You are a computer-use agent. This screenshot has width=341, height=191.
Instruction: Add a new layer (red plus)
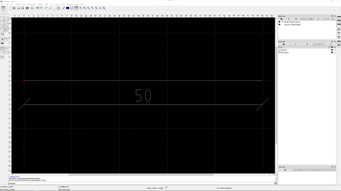coord(307,44)
